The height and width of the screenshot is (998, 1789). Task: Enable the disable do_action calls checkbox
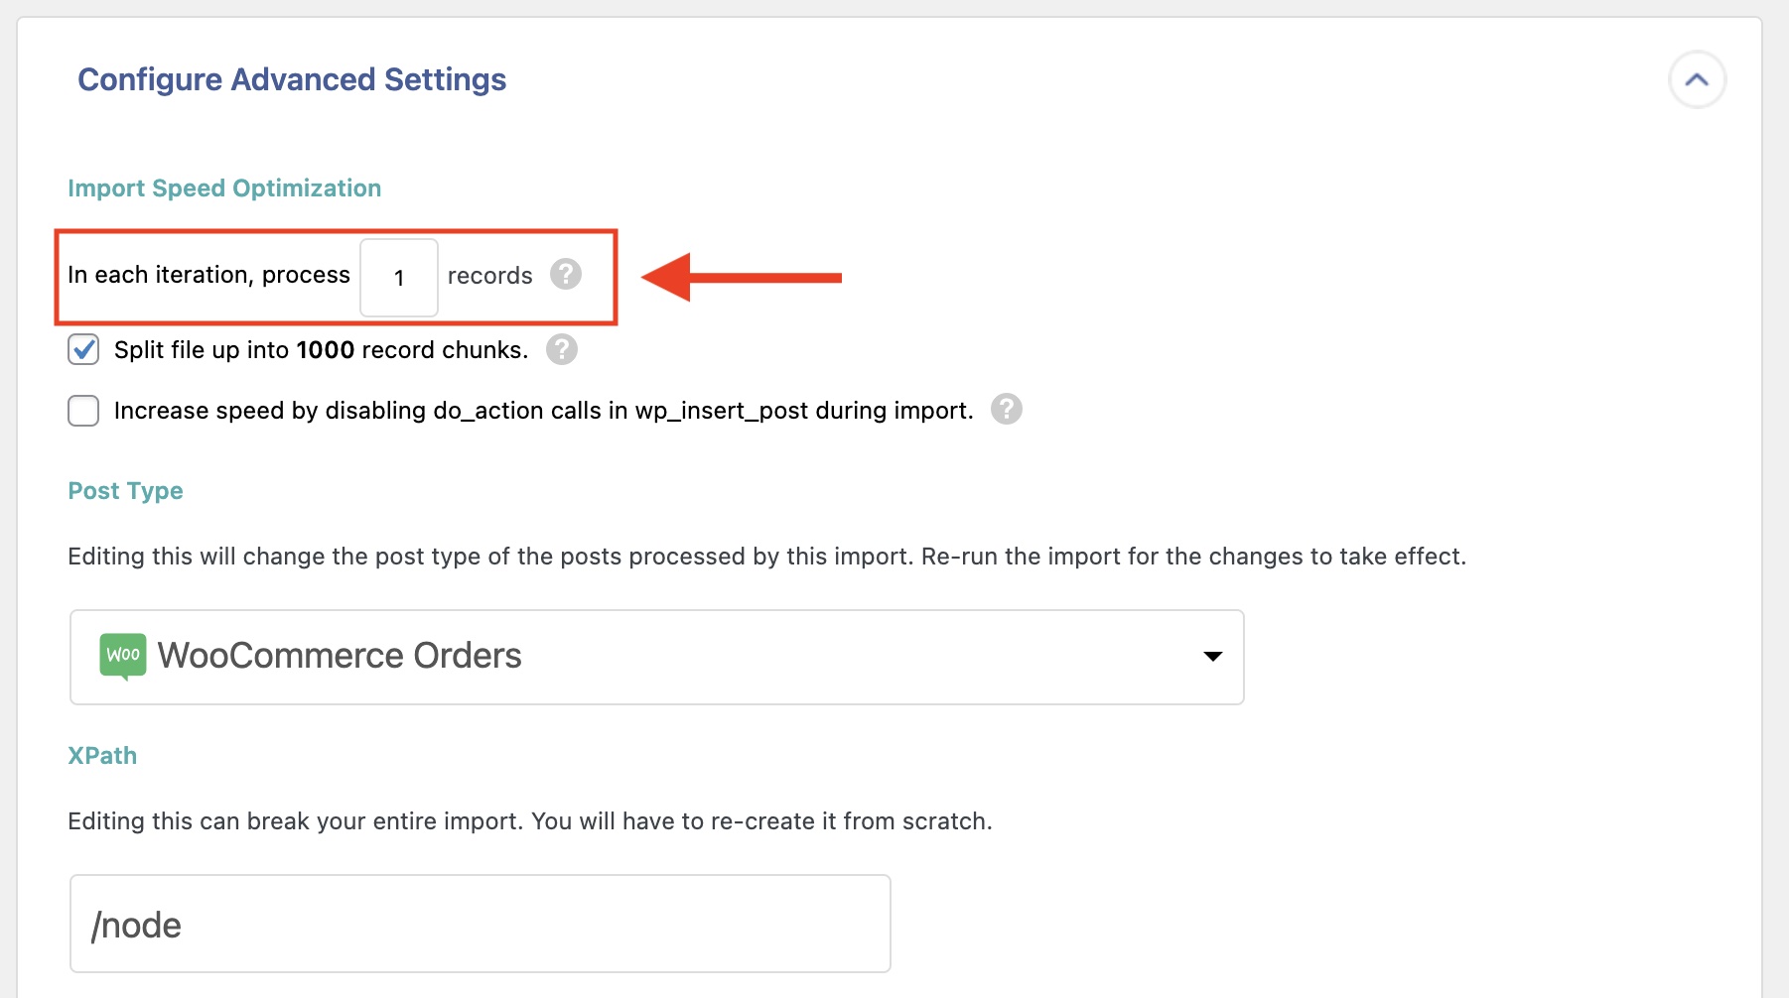pos(83,411)
